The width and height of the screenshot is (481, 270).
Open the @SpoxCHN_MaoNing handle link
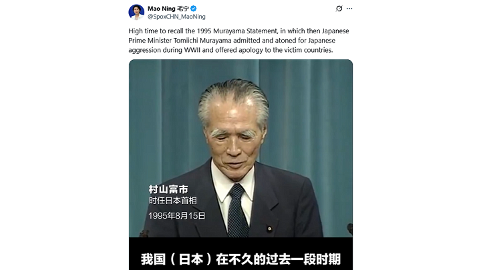[x=176, y=17]
